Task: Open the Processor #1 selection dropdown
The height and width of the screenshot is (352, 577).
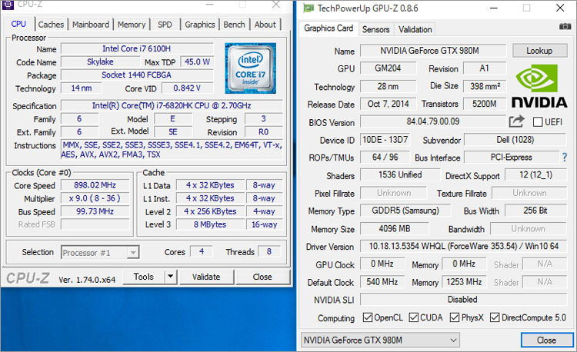Action: (x=100, y=252)
